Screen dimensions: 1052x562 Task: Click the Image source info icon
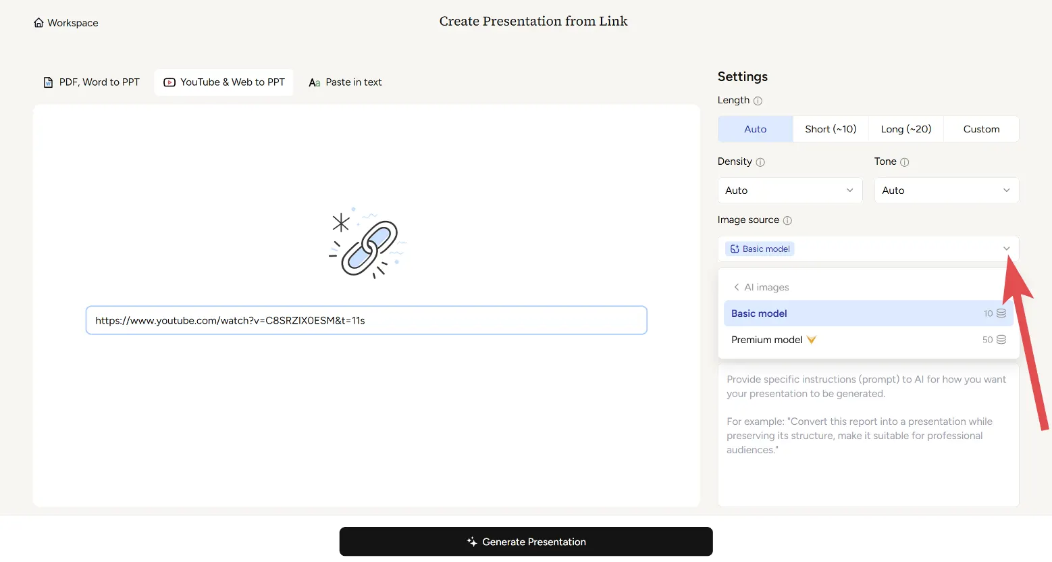(x=787, y=220)
